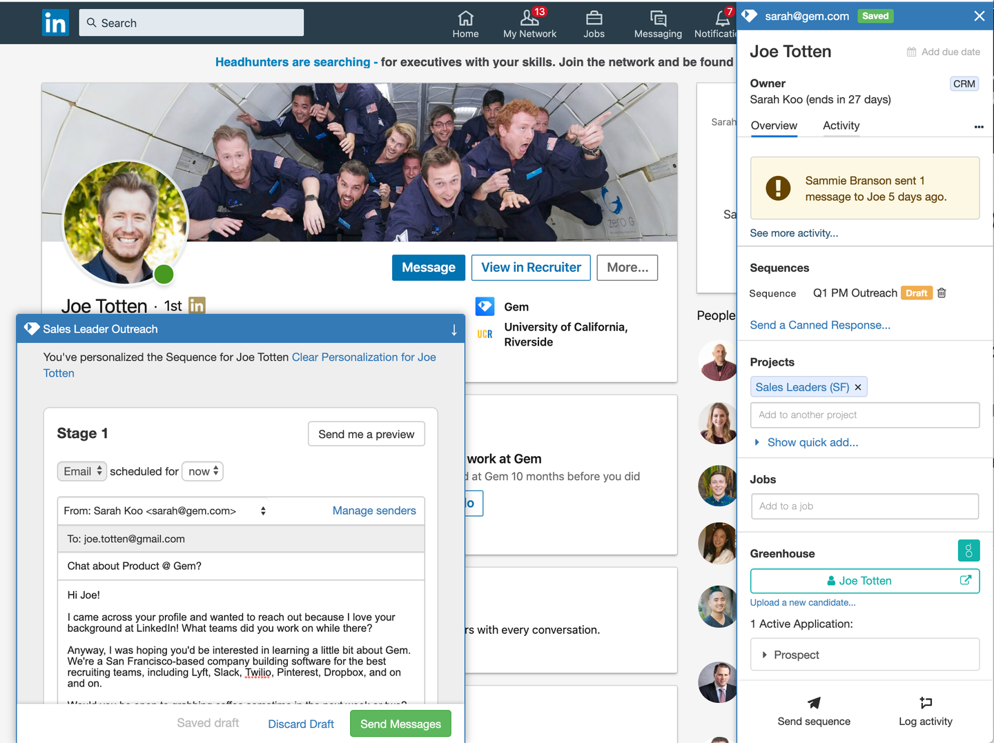Expand Show quick add

(x=812, y=442)
